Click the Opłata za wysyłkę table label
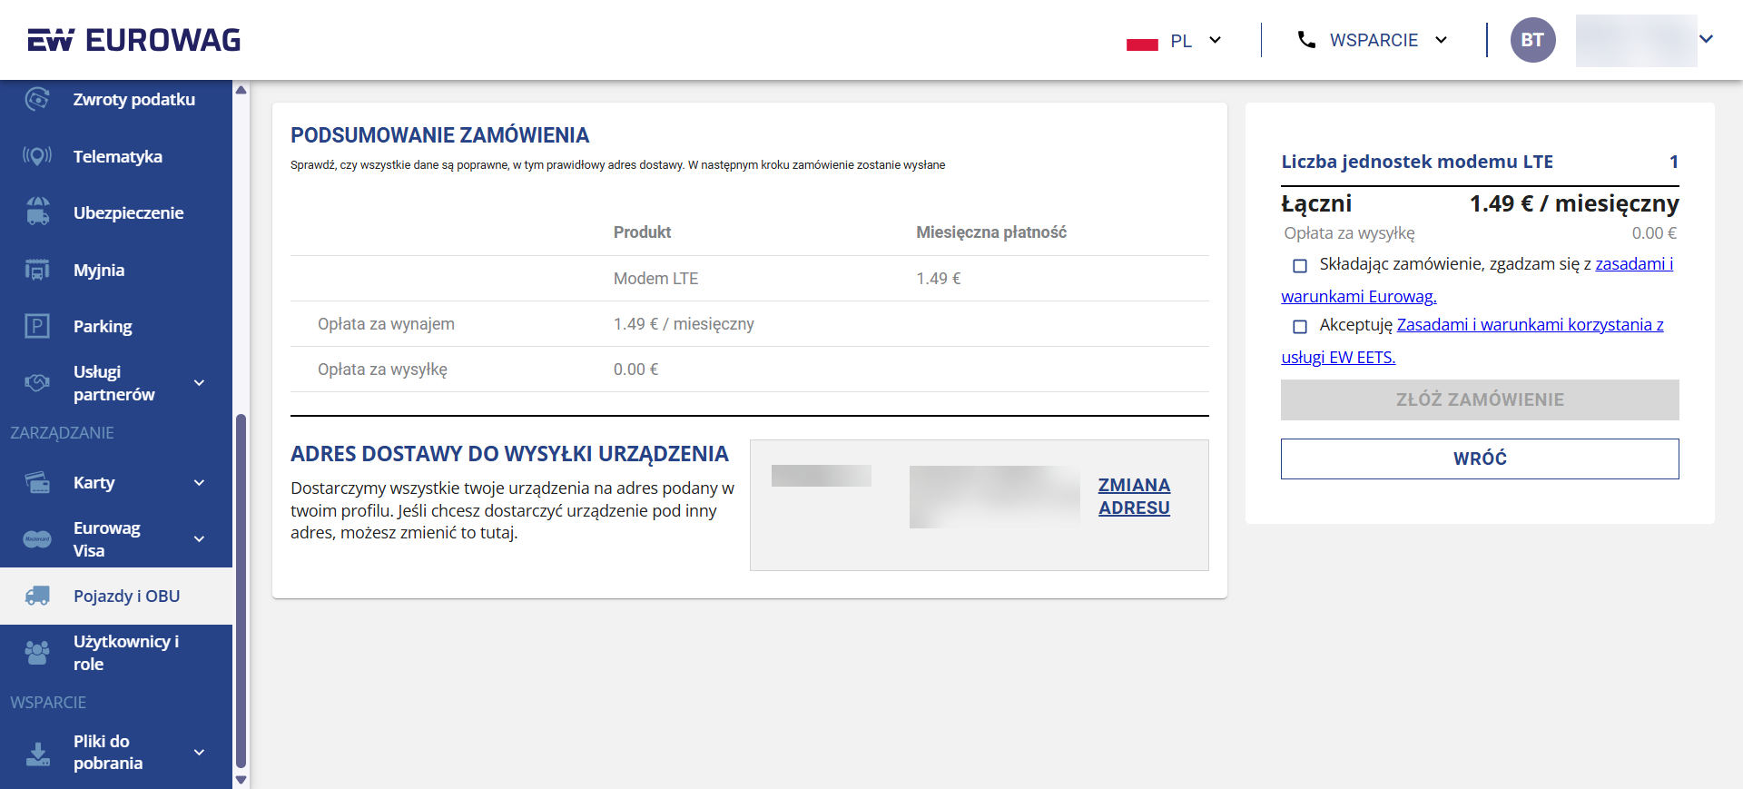 382,370
